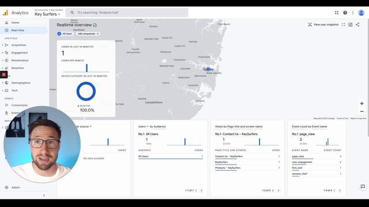This screenshot has width=369, height=207.
Task: Open View user snapshot
Action: [323, 24]
